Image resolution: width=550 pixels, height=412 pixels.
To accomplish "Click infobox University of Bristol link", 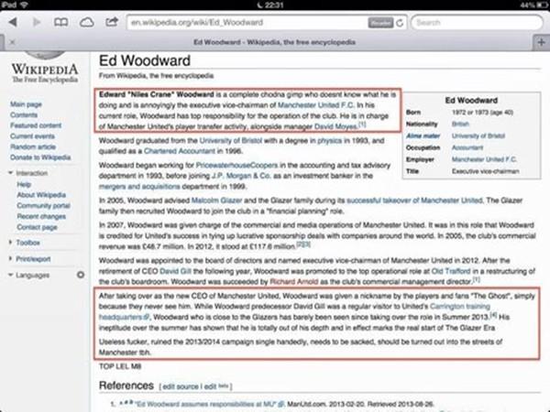I will coord(478,136).
